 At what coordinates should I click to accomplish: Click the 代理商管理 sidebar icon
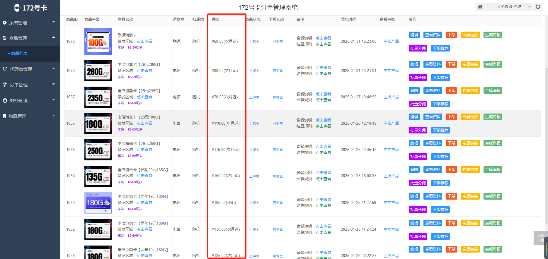(5, 69)
